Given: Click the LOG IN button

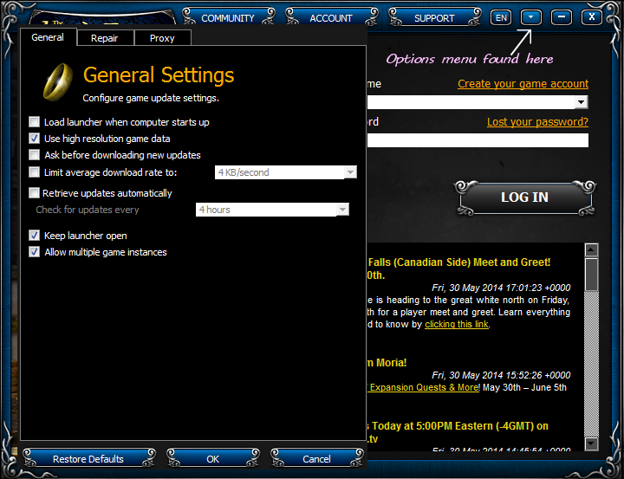Looking at the screenshot, I should [524, 197].
